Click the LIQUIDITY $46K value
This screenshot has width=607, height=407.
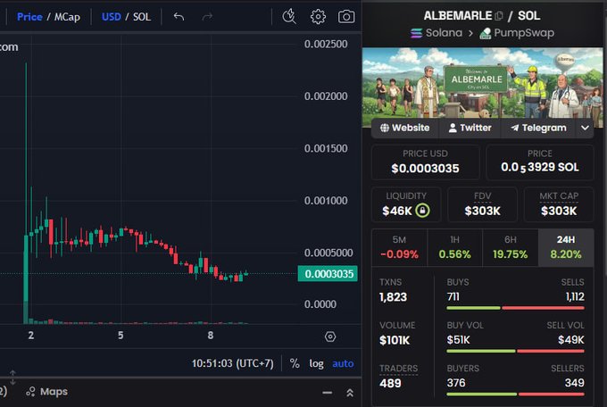coord(397,211)
